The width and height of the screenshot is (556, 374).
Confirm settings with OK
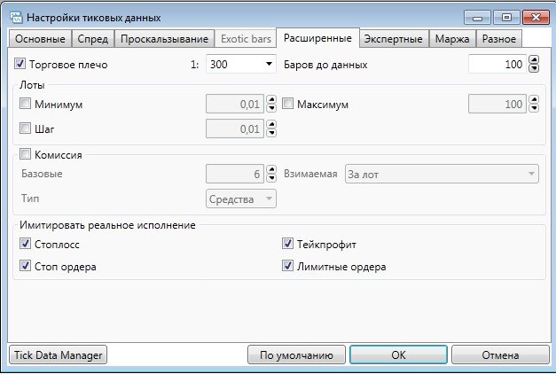coord(398,355)
